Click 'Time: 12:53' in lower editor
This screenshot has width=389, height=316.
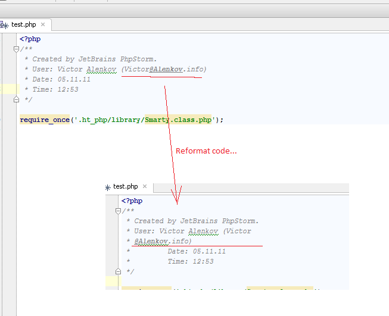tap(191, 261)
